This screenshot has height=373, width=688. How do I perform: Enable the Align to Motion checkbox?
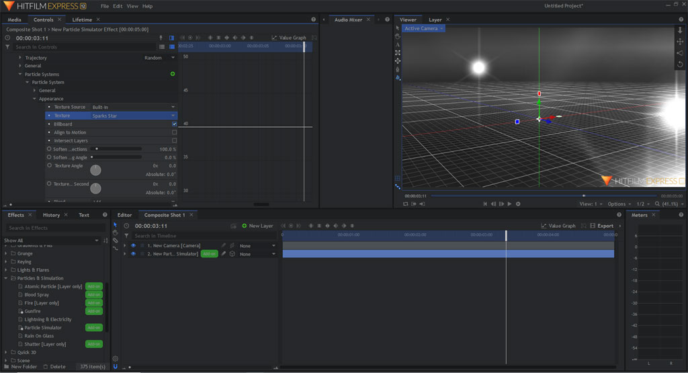click(175, 132)
